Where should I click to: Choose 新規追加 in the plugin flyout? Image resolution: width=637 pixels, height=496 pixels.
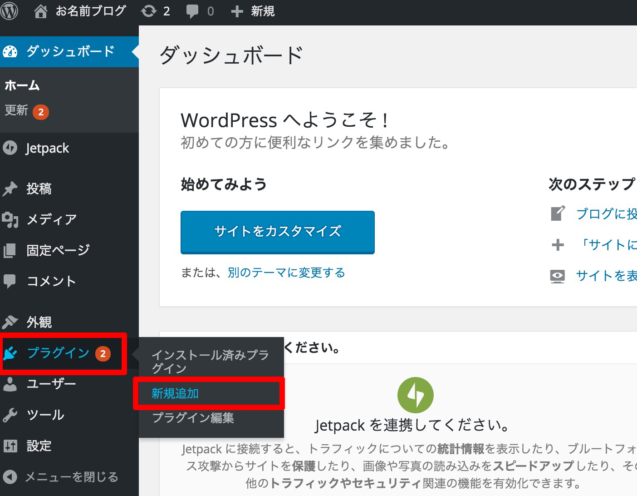[x=175, y=393]
